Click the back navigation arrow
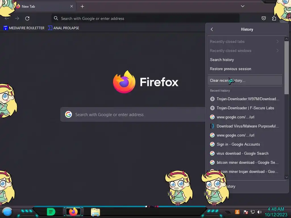Screen dimensions: 291x218 click(x=7, y=18)
